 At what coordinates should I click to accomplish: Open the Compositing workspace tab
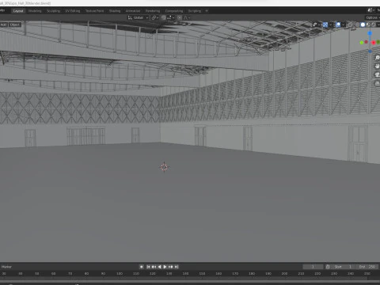[x=174, y=11]
